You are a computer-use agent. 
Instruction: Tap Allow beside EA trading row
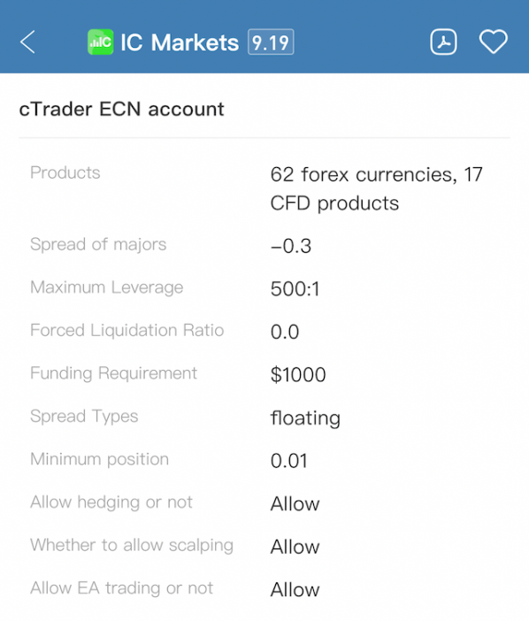[295, 590]
